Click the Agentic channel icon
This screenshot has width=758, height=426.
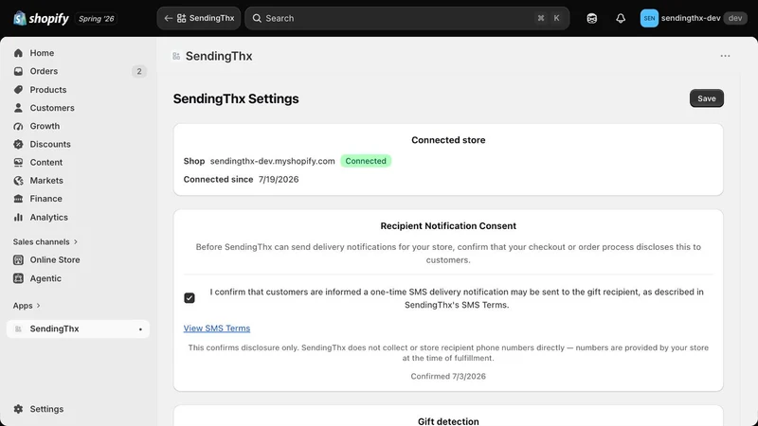18,278
